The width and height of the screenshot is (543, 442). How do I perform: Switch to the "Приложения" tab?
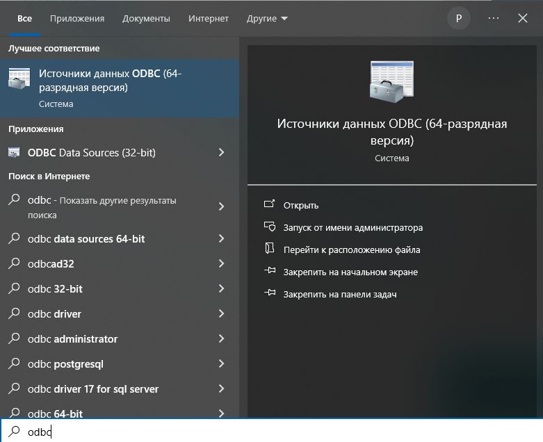click(77, 19)
